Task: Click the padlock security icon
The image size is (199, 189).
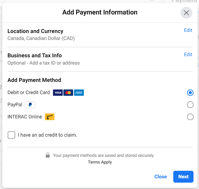Action: click(x=48, y=155)
